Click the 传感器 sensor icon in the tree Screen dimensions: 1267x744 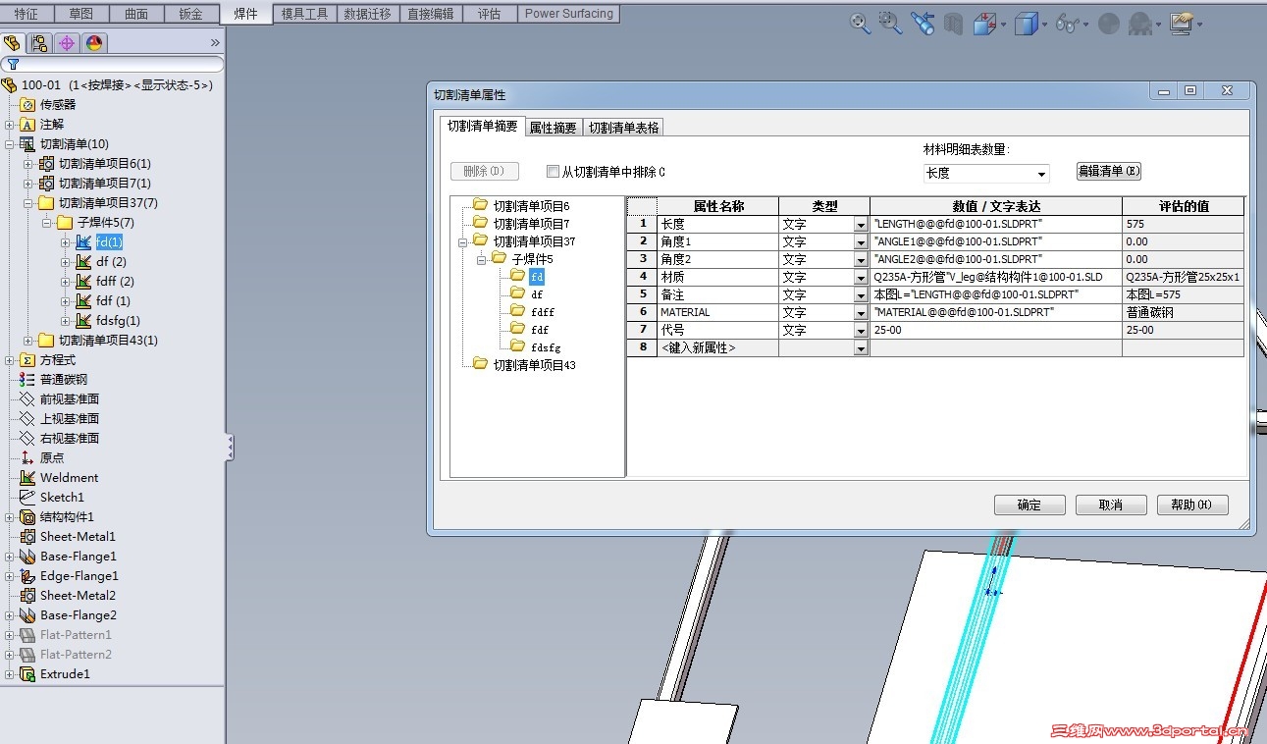click(27, 105)
